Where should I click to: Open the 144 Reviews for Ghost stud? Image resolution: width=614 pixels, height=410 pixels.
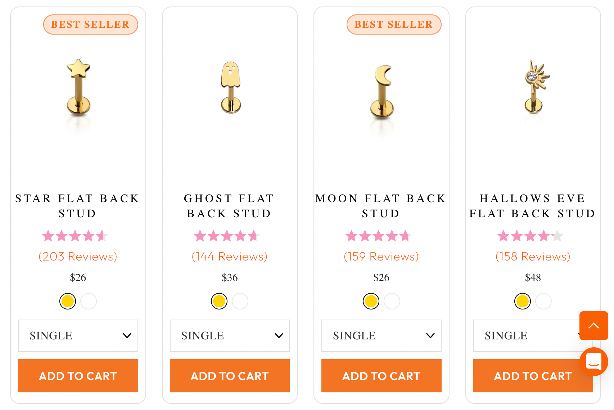(229, 256)
